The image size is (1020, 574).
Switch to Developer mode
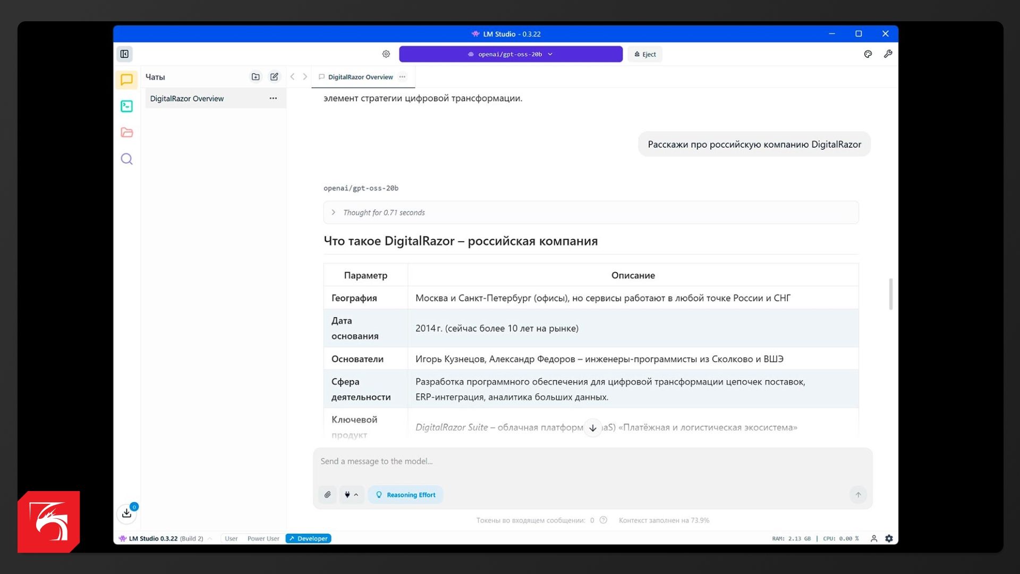tap(308, 538)
